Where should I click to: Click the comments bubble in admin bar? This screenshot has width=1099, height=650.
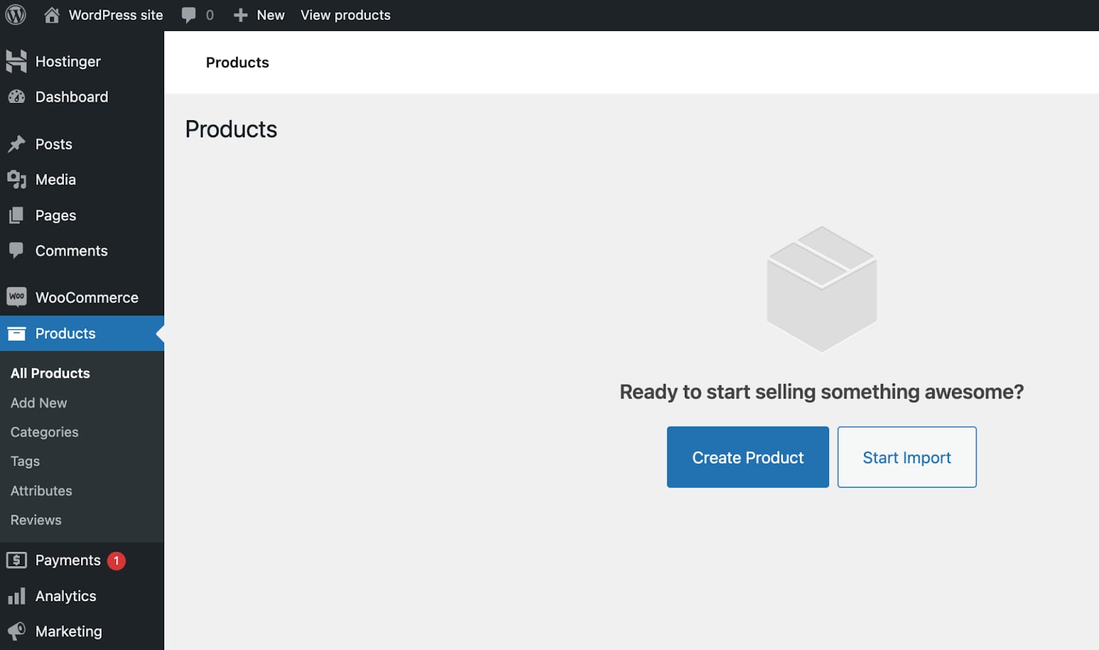pos(189,14)
